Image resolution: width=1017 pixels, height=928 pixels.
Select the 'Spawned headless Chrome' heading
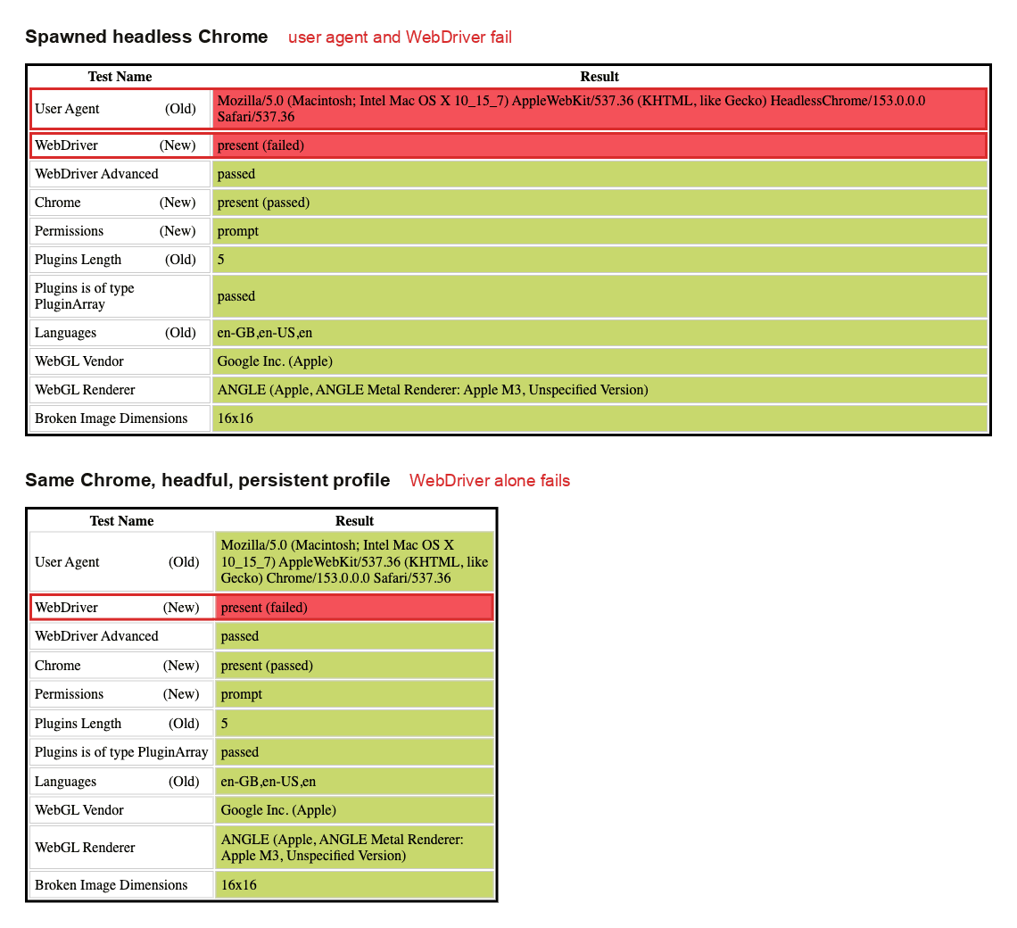coord(146,37)
